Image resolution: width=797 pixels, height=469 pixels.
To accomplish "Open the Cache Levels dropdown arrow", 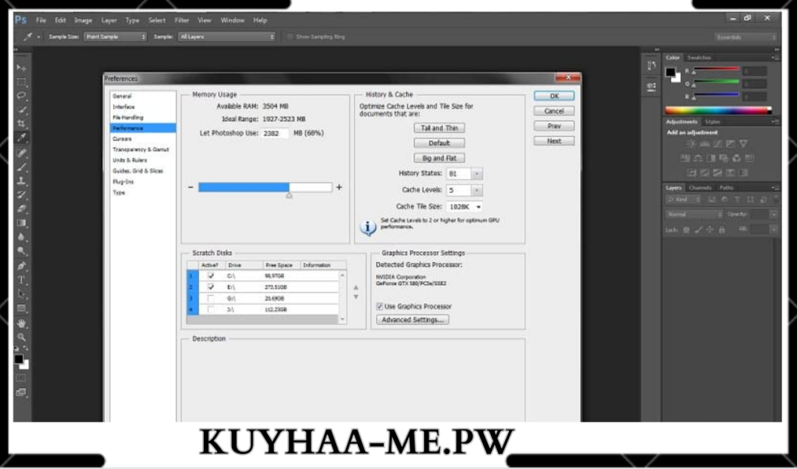I will [477, 191].
